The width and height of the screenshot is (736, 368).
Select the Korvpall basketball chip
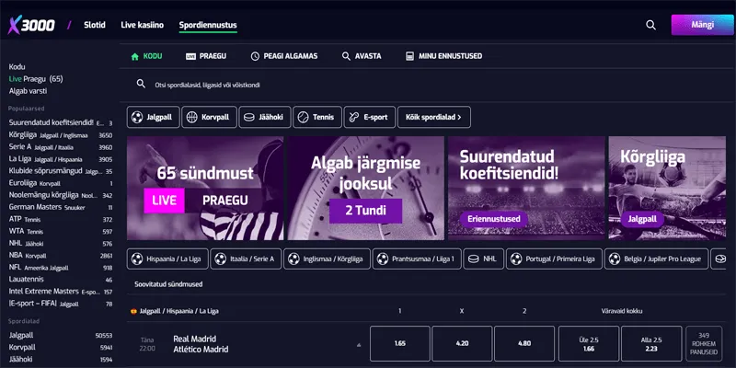[x=209, y=118]
